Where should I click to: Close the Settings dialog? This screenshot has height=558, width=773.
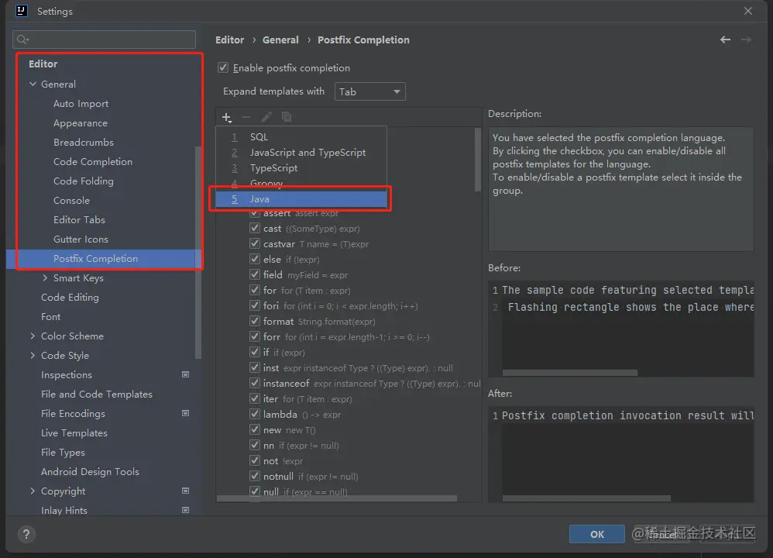click(x=748, y=11)
